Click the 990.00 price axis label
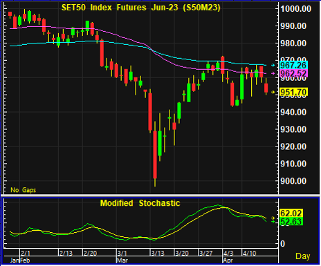Screen dimensions: 321x266 coord(293,26)
